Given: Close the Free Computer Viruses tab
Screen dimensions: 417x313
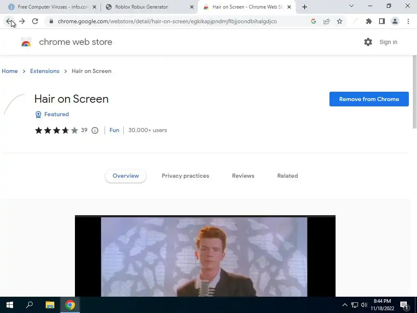Looking at the screenshot, I should [x=94, y=7].
